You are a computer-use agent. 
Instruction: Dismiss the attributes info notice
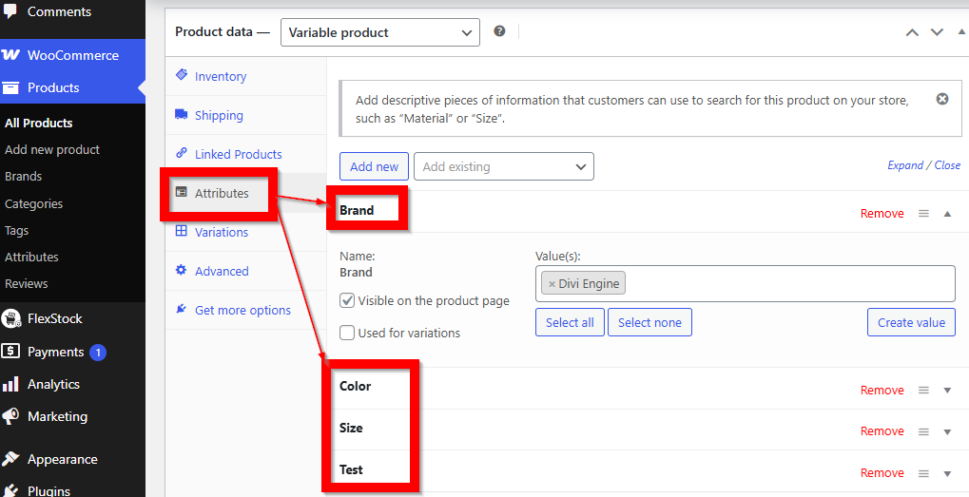942,99
